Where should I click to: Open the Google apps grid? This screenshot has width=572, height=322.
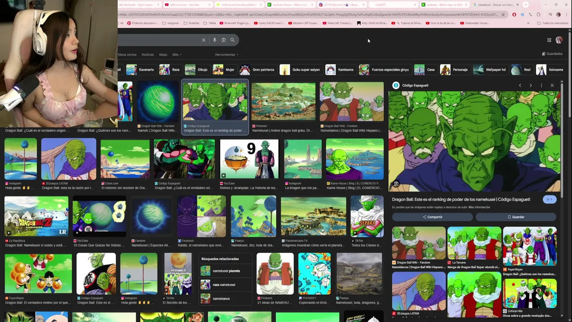pyautogui.click(x=549, y=40)
